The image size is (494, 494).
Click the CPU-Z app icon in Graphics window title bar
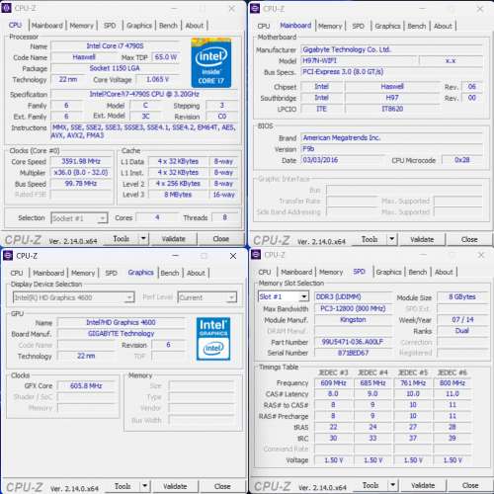tap(8, 256)
